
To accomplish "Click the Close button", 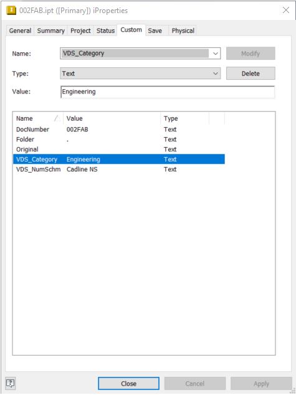I will point(128,383).
